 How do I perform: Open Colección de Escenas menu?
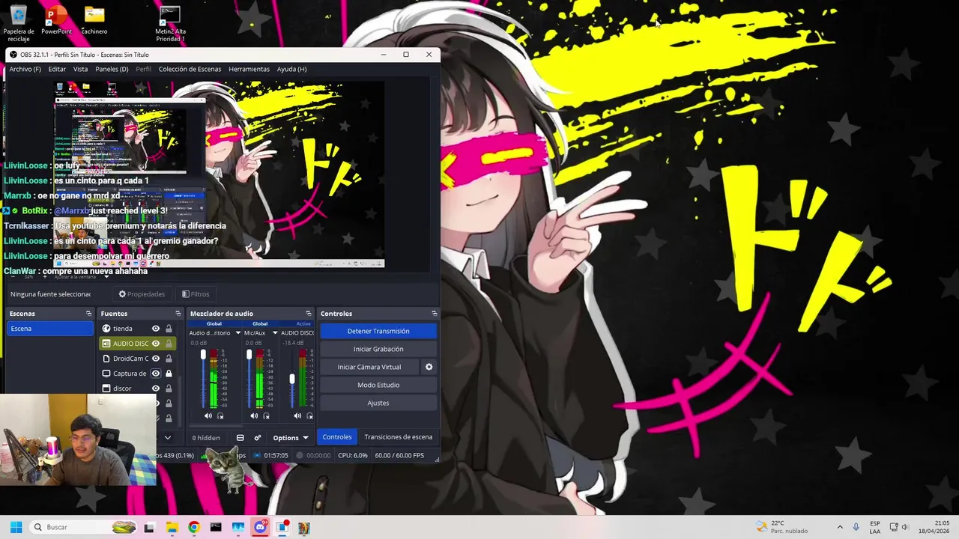click(x=190, y=69)
